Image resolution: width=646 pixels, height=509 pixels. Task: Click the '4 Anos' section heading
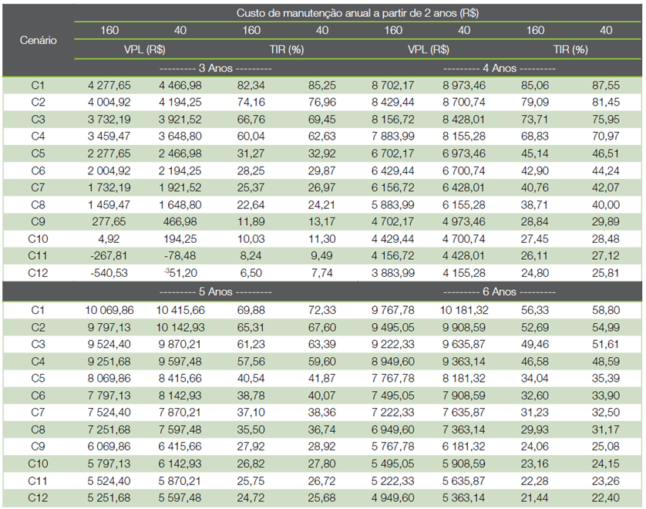500,68
